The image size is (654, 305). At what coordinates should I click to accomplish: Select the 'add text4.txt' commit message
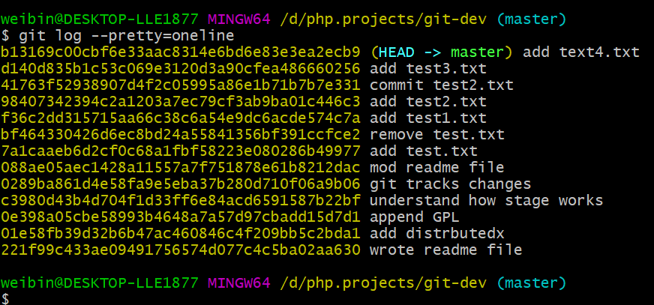pos(581,52)
